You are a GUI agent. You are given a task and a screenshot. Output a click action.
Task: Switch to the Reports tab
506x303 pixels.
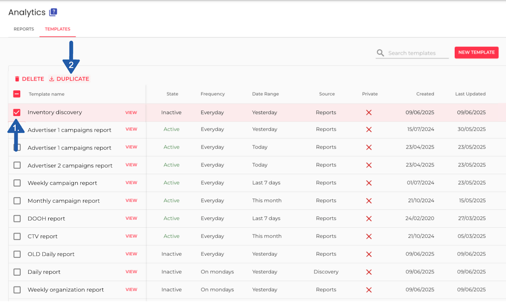pos(24,29)
